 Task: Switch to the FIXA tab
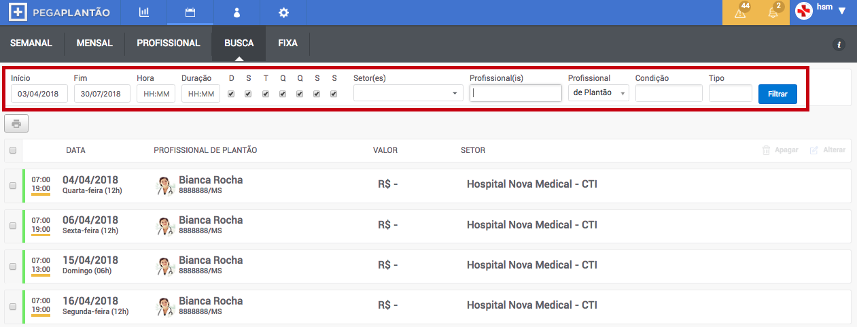pos(287,43)
